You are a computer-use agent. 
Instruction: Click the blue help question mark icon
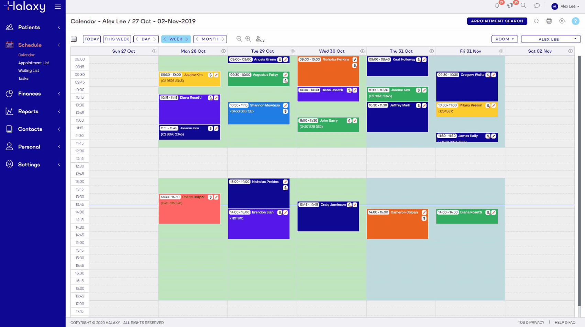click(575, 21)
